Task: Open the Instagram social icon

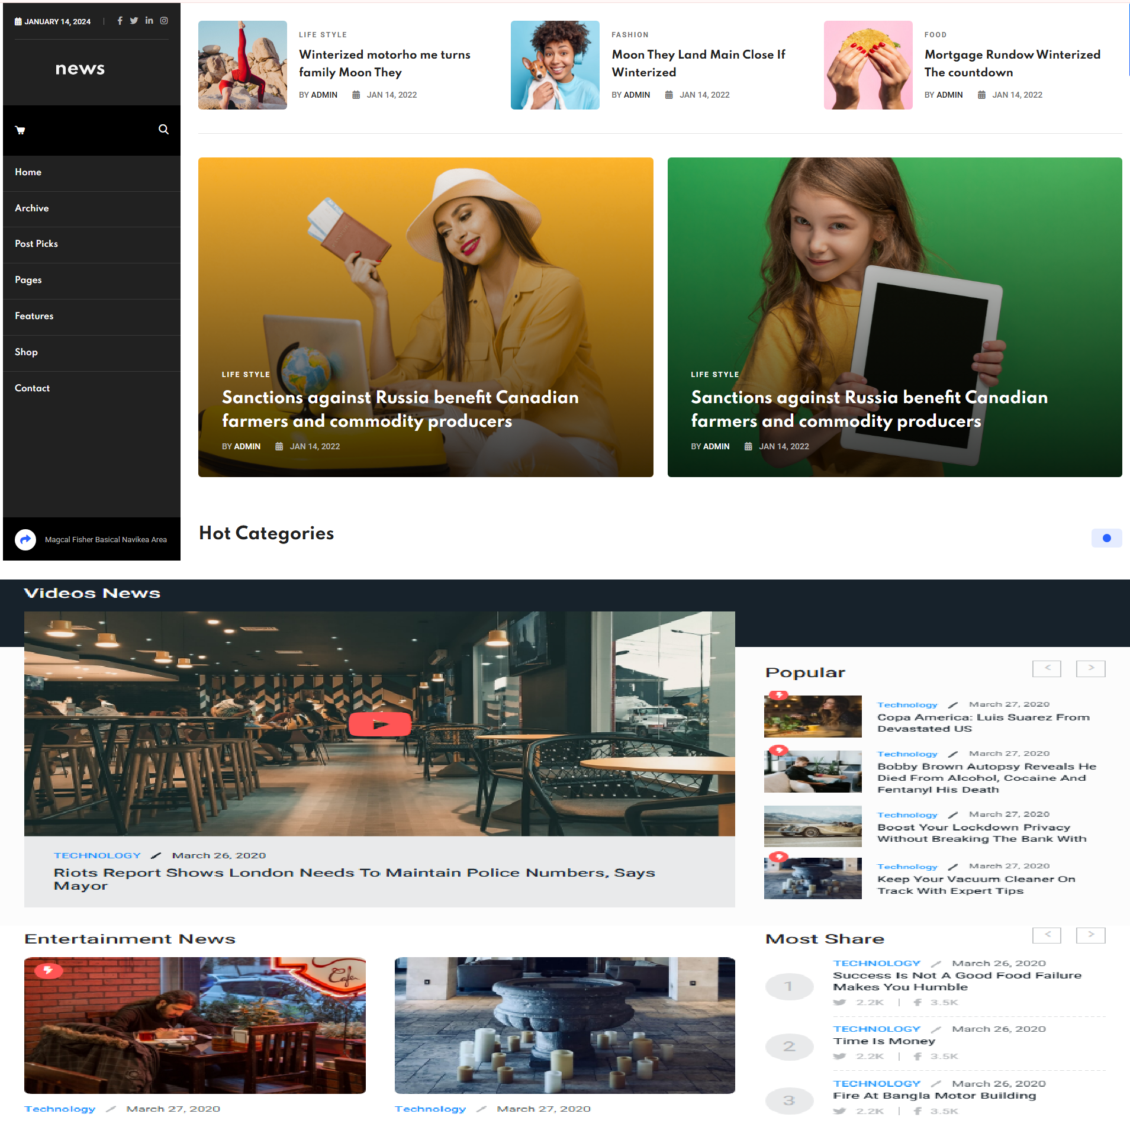Action: (164, 20)
